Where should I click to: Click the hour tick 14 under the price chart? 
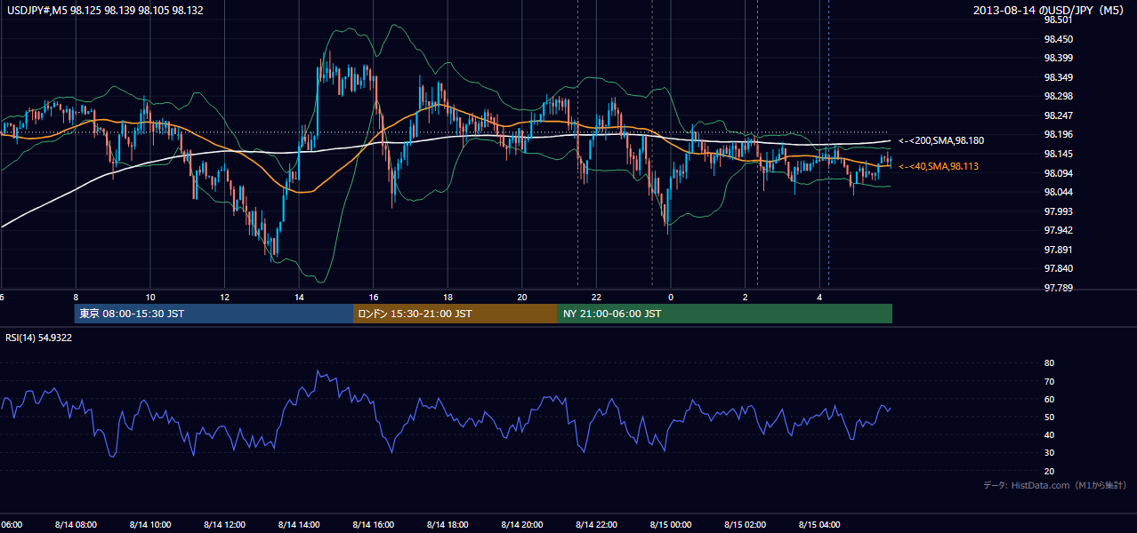tap(299, 297)
